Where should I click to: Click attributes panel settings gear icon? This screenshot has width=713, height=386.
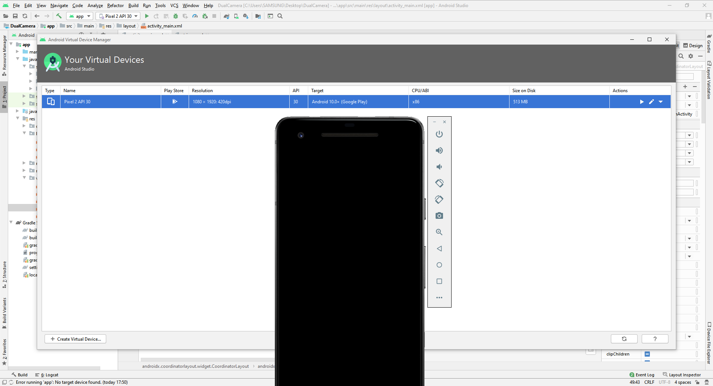click(691, 56)
